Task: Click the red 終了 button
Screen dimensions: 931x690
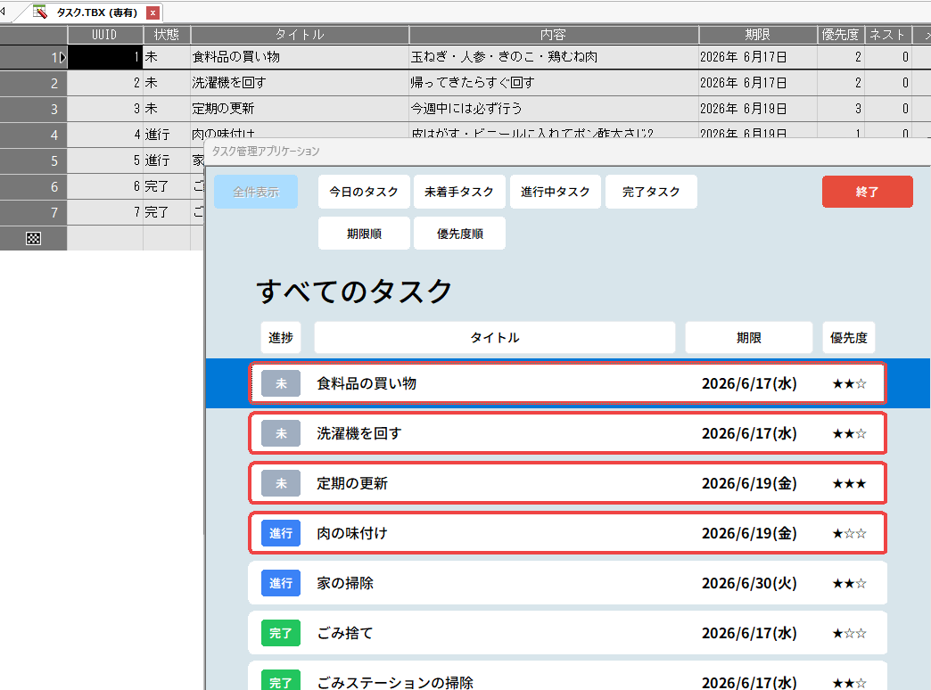Action: 868,192
